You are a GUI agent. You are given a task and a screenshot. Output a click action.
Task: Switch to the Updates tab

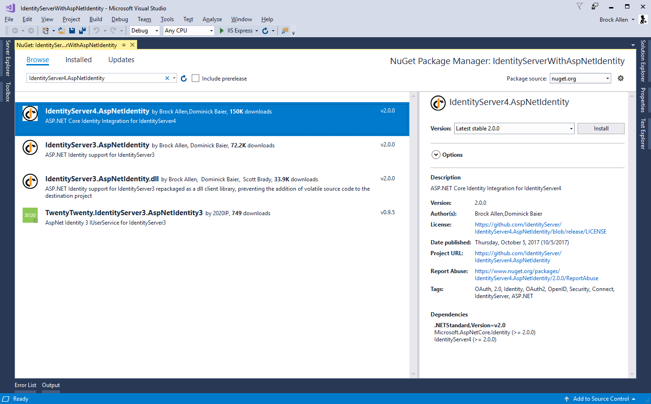coord(121,60)
